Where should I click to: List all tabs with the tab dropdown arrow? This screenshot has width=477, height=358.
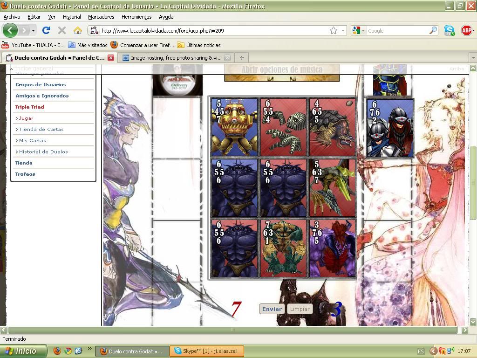(473, 57)
